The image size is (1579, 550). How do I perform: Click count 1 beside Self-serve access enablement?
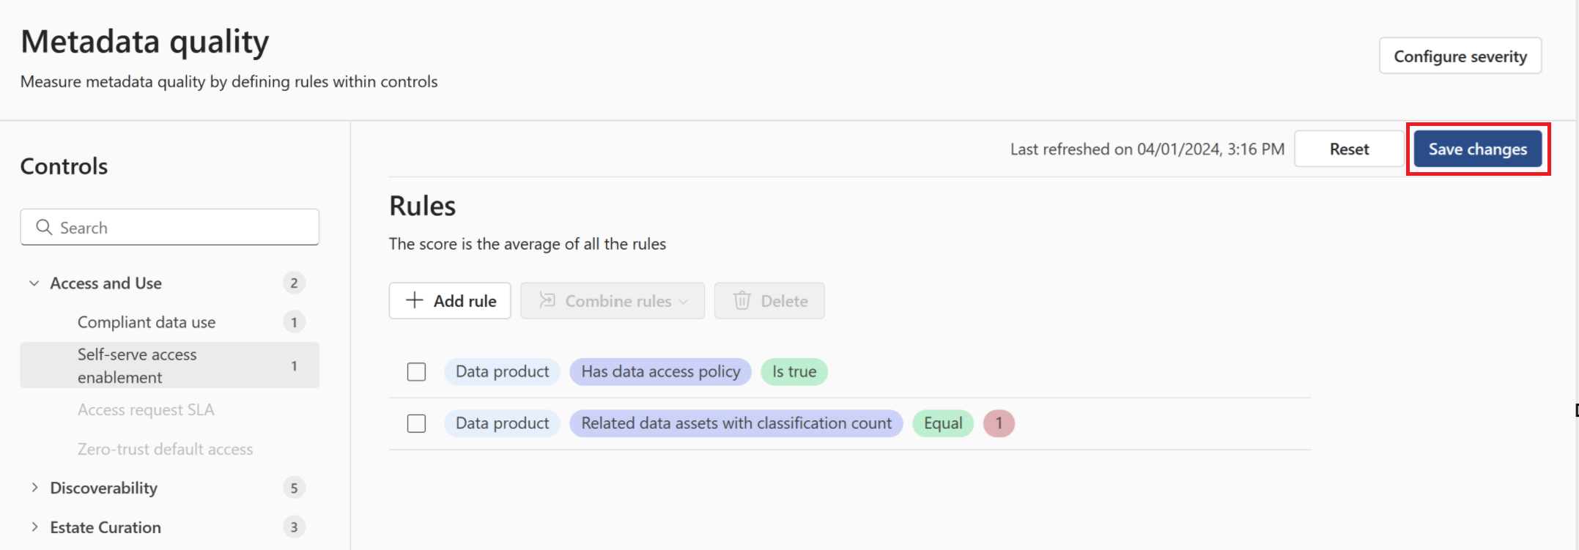pos(294,366)
